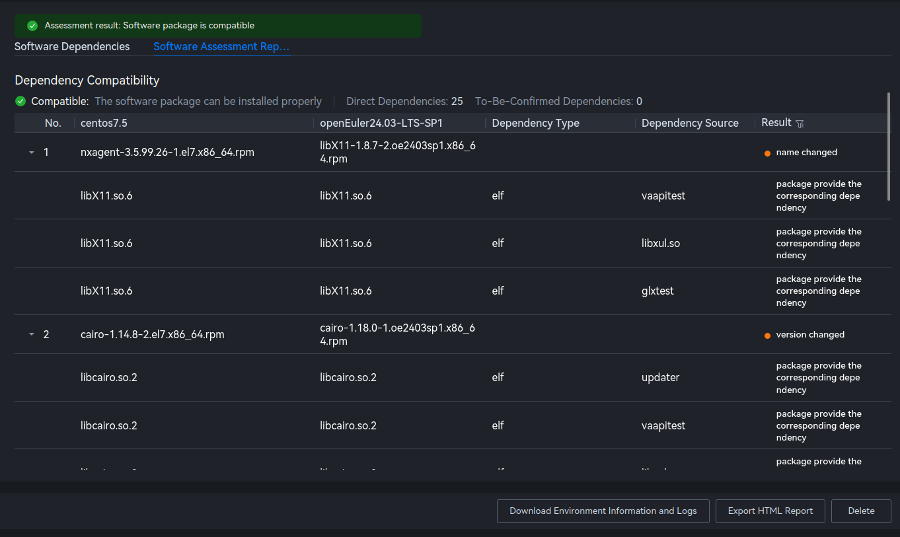Delete the assessment report

(x=860, y=511)
